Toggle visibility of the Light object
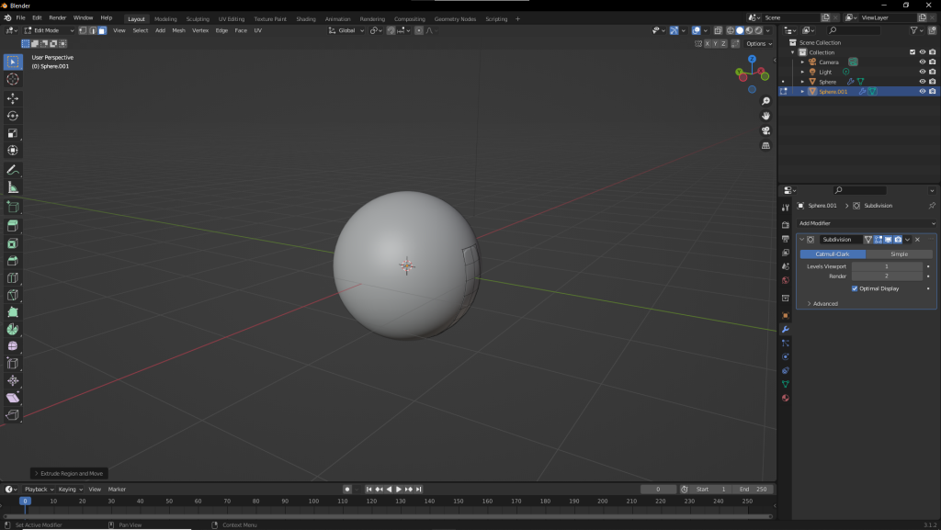 point(923,72)
